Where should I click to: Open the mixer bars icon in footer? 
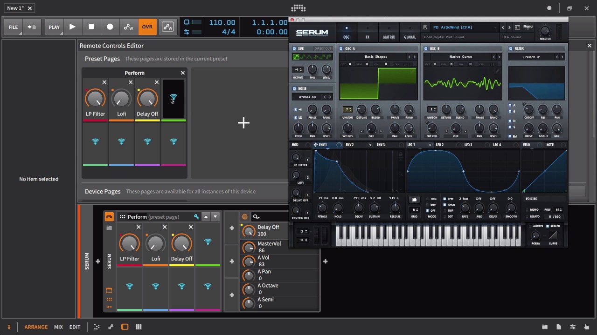tap(139, 327)
